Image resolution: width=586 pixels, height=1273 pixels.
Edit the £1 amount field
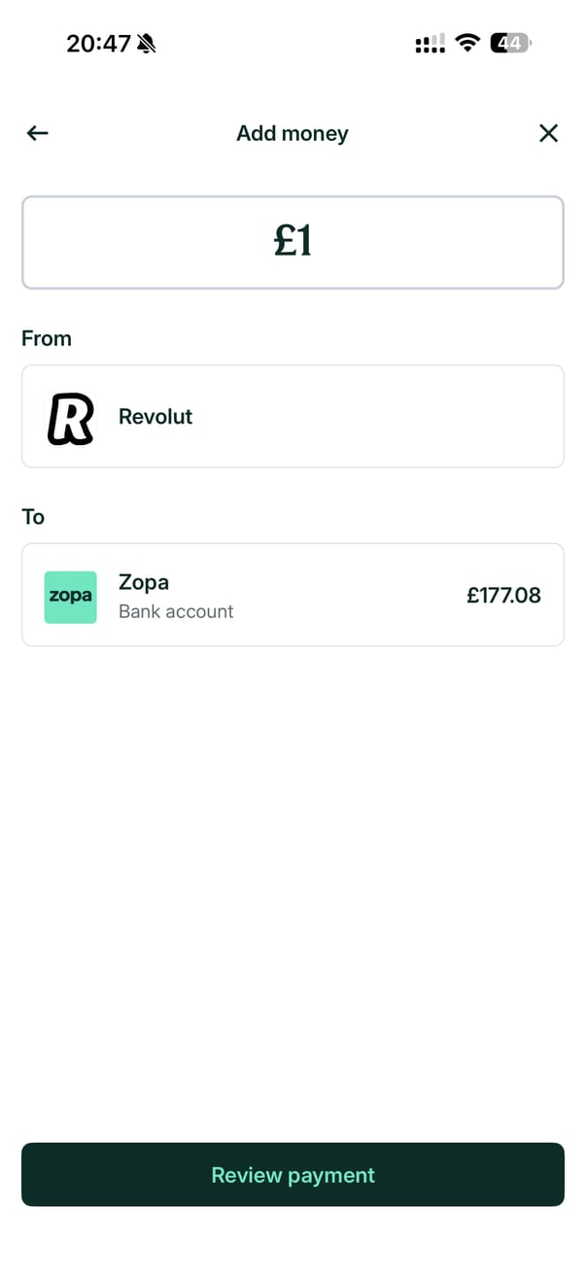pos(293,243)
